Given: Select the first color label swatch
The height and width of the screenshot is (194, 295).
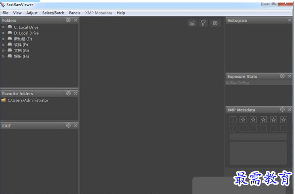Looking at the screenshot, I should 243,129.
